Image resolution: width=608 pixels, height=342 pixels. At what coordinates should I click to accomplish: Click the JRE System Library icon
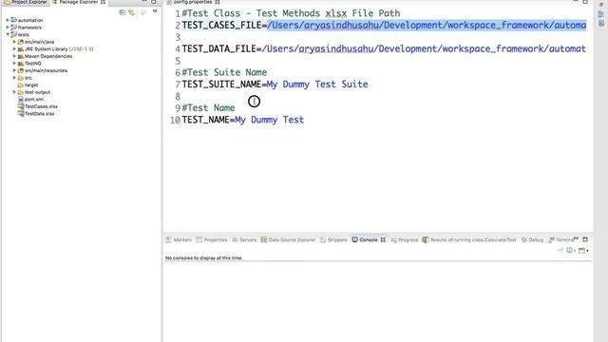point(21,48)
